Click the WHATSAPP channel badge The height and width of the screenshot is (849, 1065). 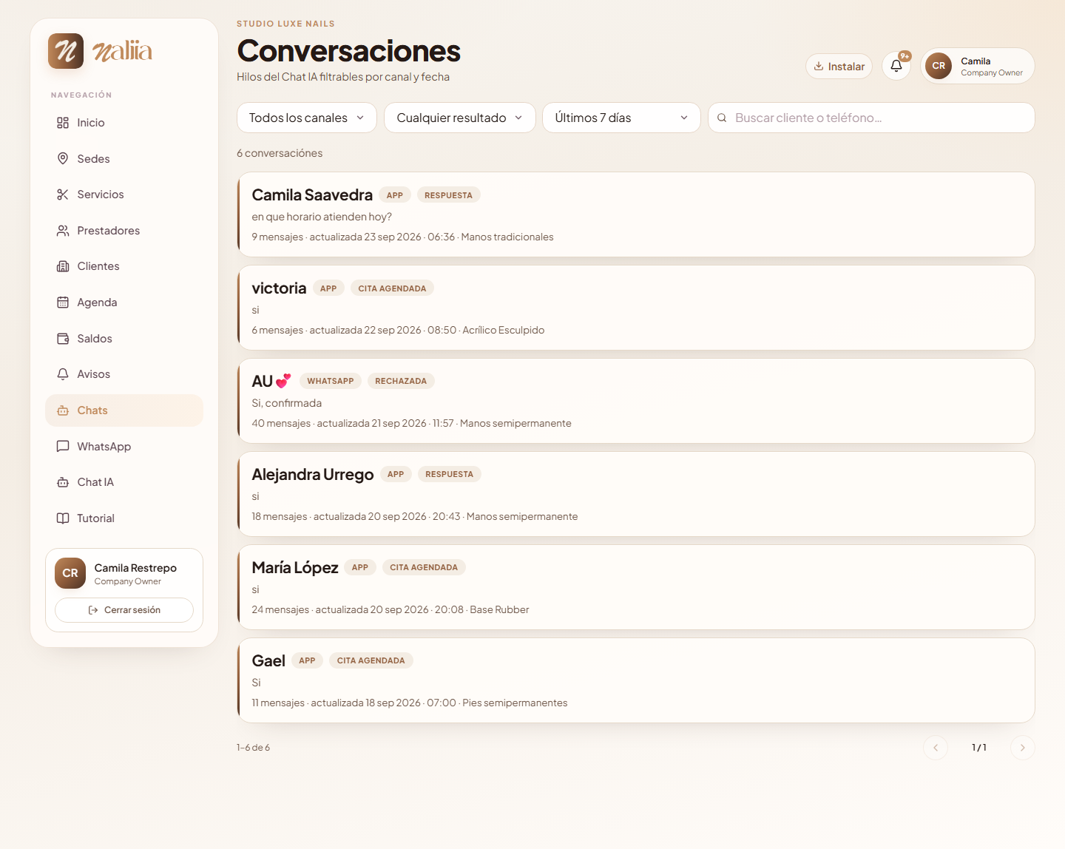331,381
